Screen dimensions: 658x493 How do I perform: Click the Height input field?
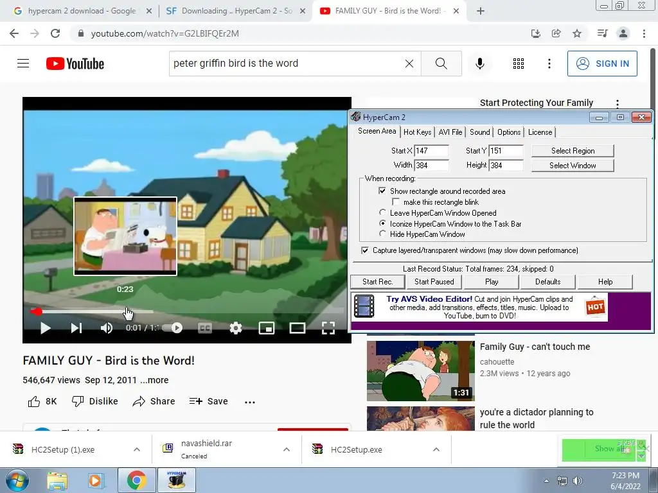click(x=506, y=165)
